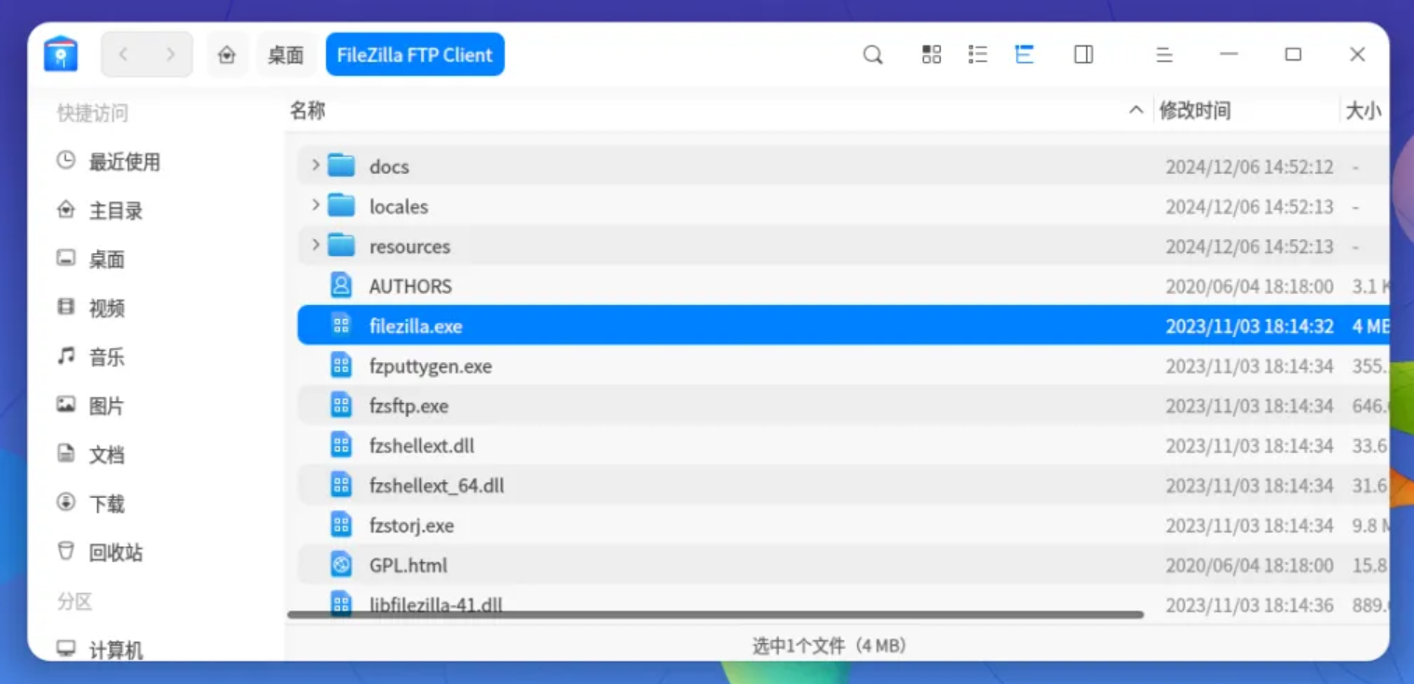This screenshot has height=684, width=1414.
Task: Expand the locales folder
Action: (315, 205)
